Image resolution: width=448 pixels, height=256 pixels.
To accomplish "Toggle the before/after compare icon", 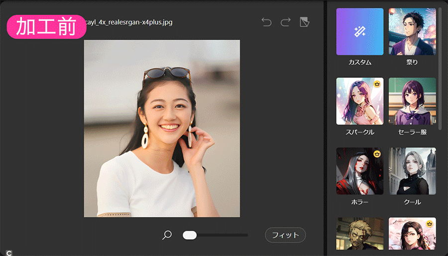I will pos(304,22).
